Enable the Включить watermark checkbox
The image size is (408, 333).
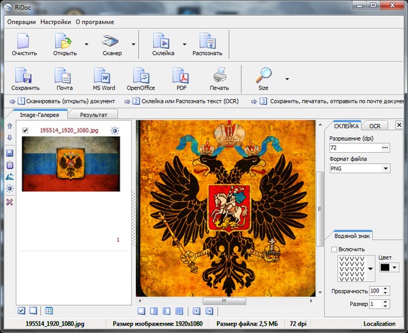click(x=333, y=249)
